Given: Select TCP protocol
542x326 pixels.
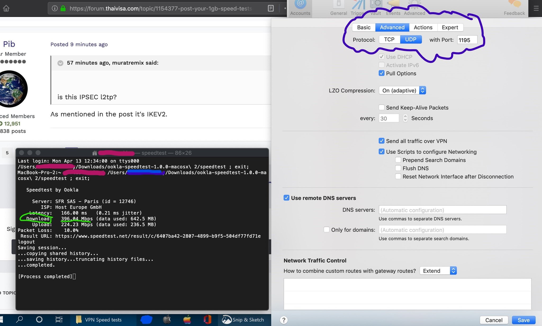Looking at the screenshot, I should (389, 39).
